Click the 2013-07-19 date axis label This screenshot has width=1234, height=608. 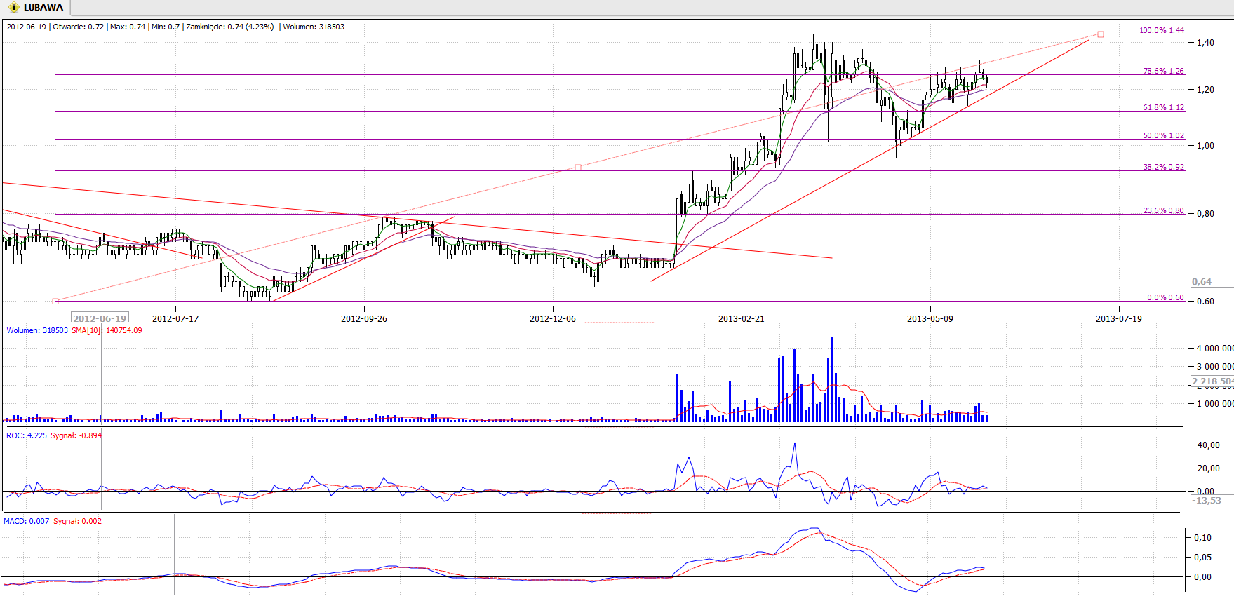(x=1119, y=318)
